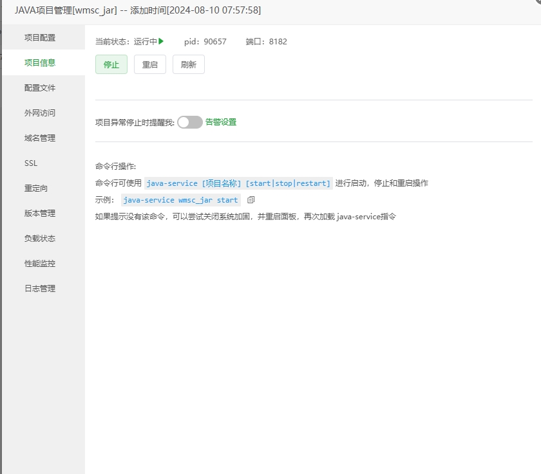The width and height of the screenshot is (541, 474).
Task: Switch to the 外网访问 tab
Action: (x=44, y=113)
